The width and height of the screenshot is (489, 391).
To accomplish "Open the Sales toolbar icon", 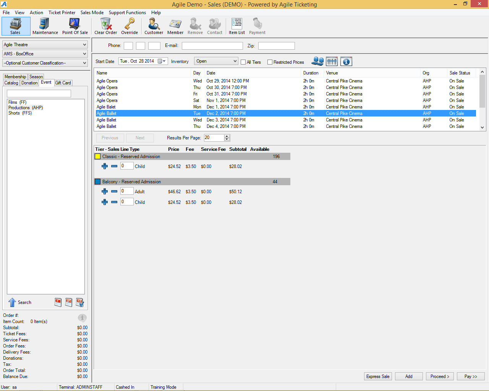I will point(16,26).
